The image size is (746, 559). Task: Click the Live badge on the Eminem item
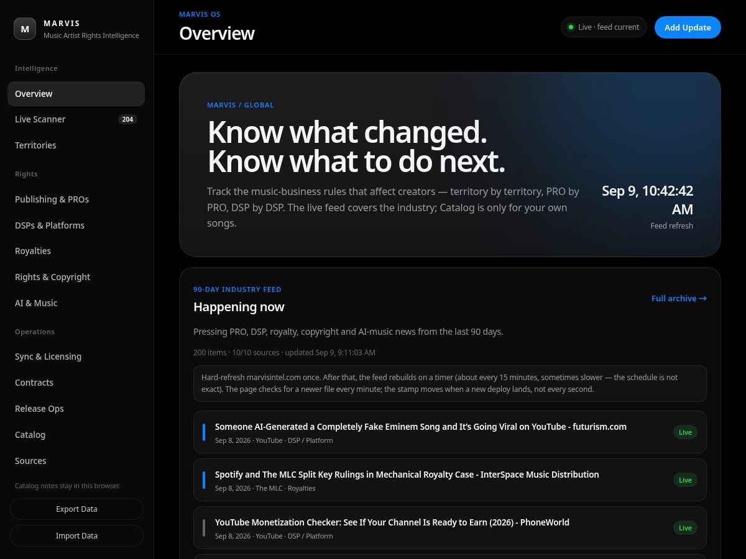(x=685, y=432)
